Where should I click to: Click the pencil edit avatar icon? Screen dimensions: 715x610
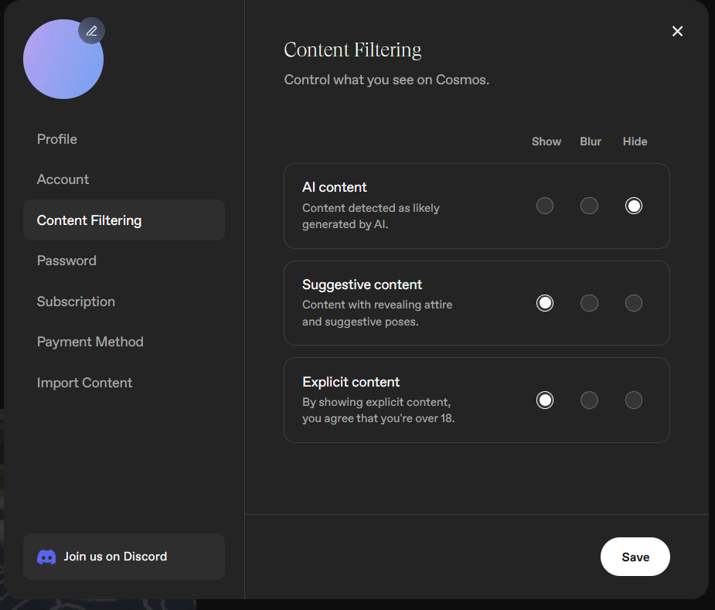[92, 31]
